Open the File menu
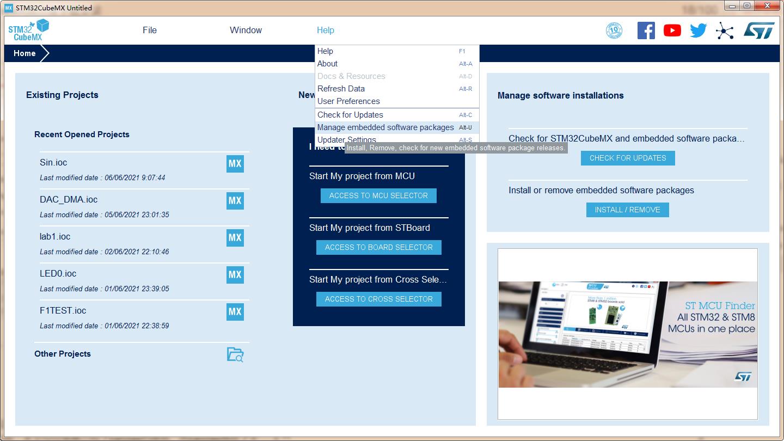784x441 pixels. coord(150,30)
